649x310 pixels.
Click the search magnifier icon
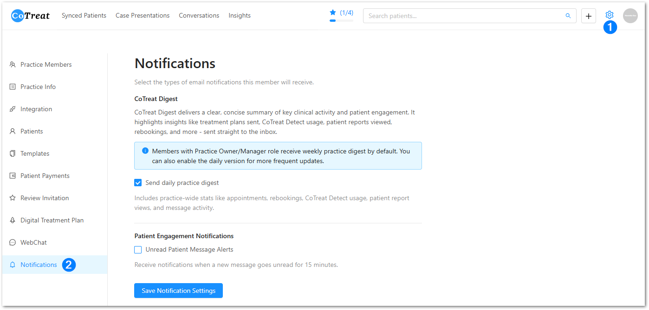click(x=568, y=16)
